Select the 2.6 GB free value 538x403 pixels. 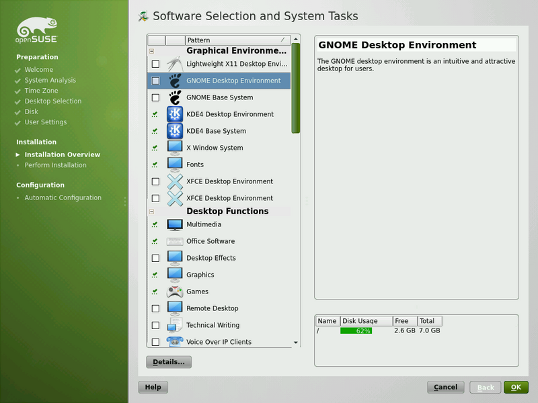(405, 330)
